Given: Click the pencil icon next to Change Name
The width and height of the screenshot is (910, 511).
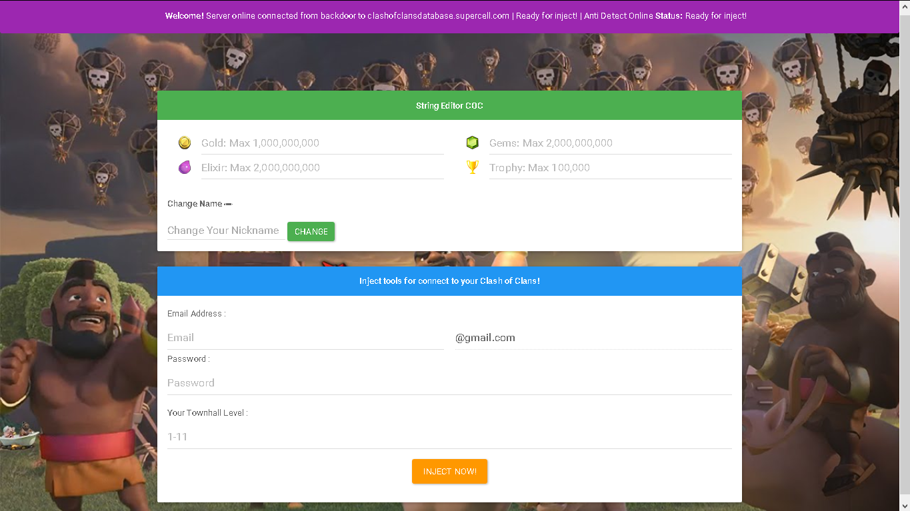Looking at the screenshot, I should coord(229,203).
